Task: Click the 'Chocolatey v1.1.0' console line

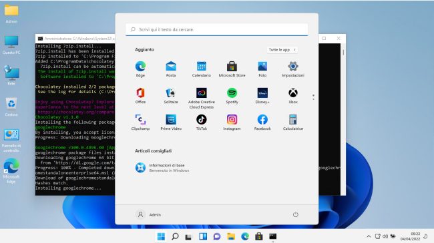Action: tap(57, 117)
